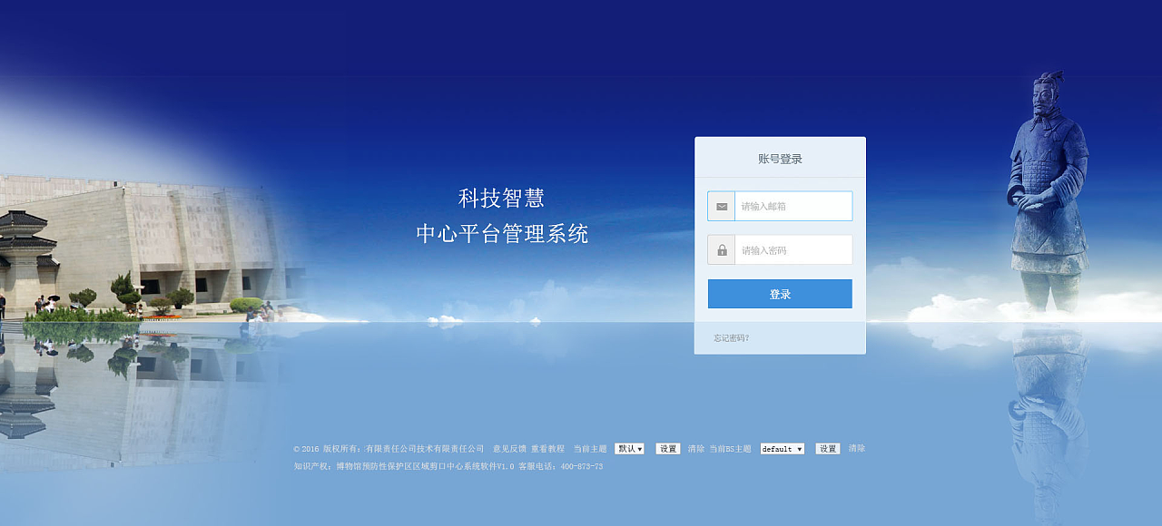Viewport: 1162px width, 526px height.
Task: Click the 账号登录 panel heading
Action: click(x=780, y=159)
